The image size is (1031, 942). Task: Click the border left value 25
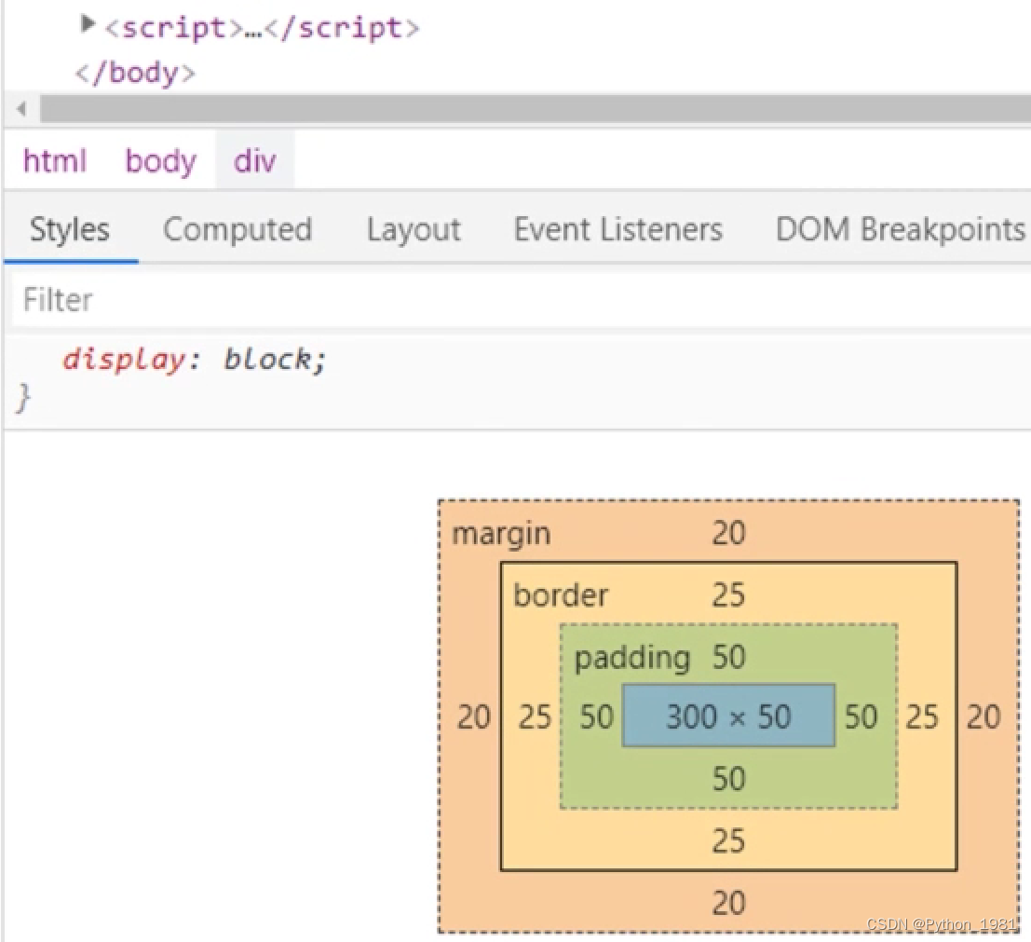coord(535,717)
